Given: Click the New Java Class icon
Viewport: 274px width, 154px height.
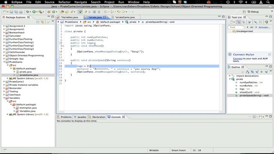Looking at the screenshot, I should coord(54,12).
